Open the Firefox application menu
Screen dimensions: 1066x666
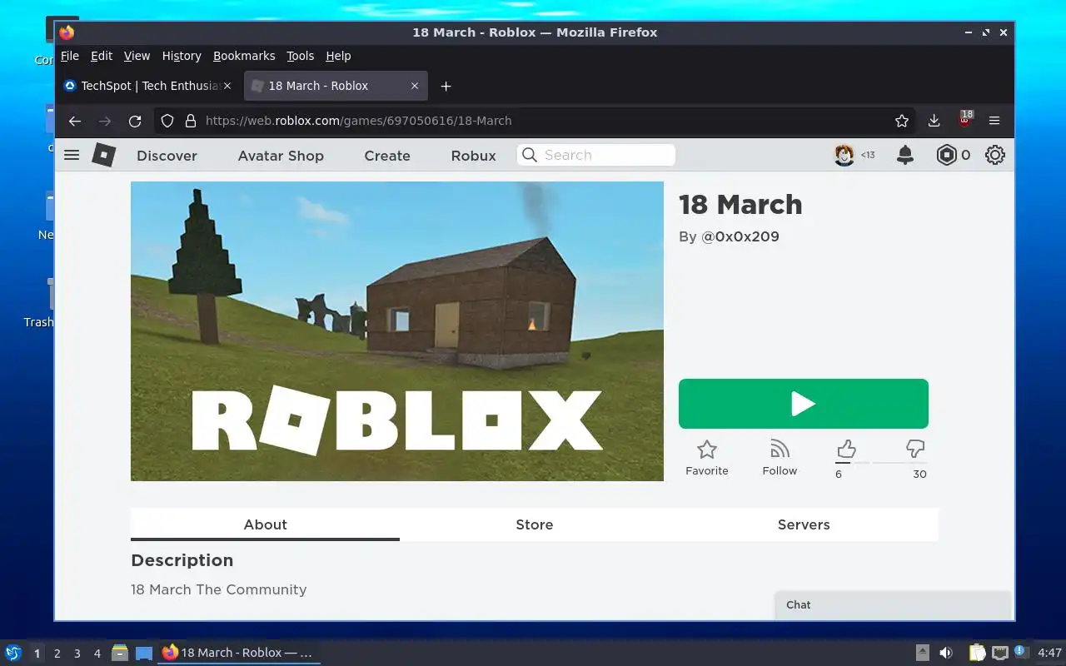994,121
